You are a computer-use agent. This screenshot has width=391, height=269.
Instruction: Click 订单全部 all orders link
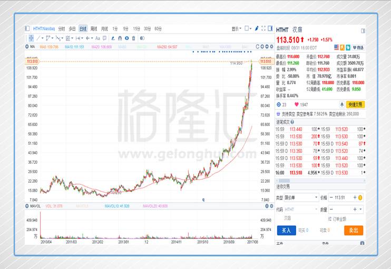point(337,219)
